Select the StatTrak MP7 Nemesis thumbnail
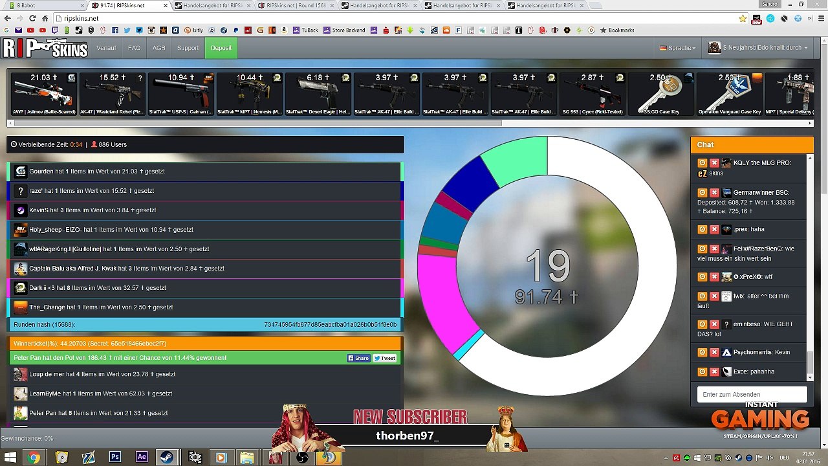Viewport: 828px width, 466px height. 250,94
